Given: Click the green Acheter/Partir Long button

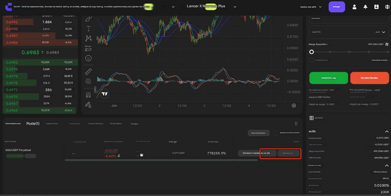Looking at the screenshot, I should (328, 78).
